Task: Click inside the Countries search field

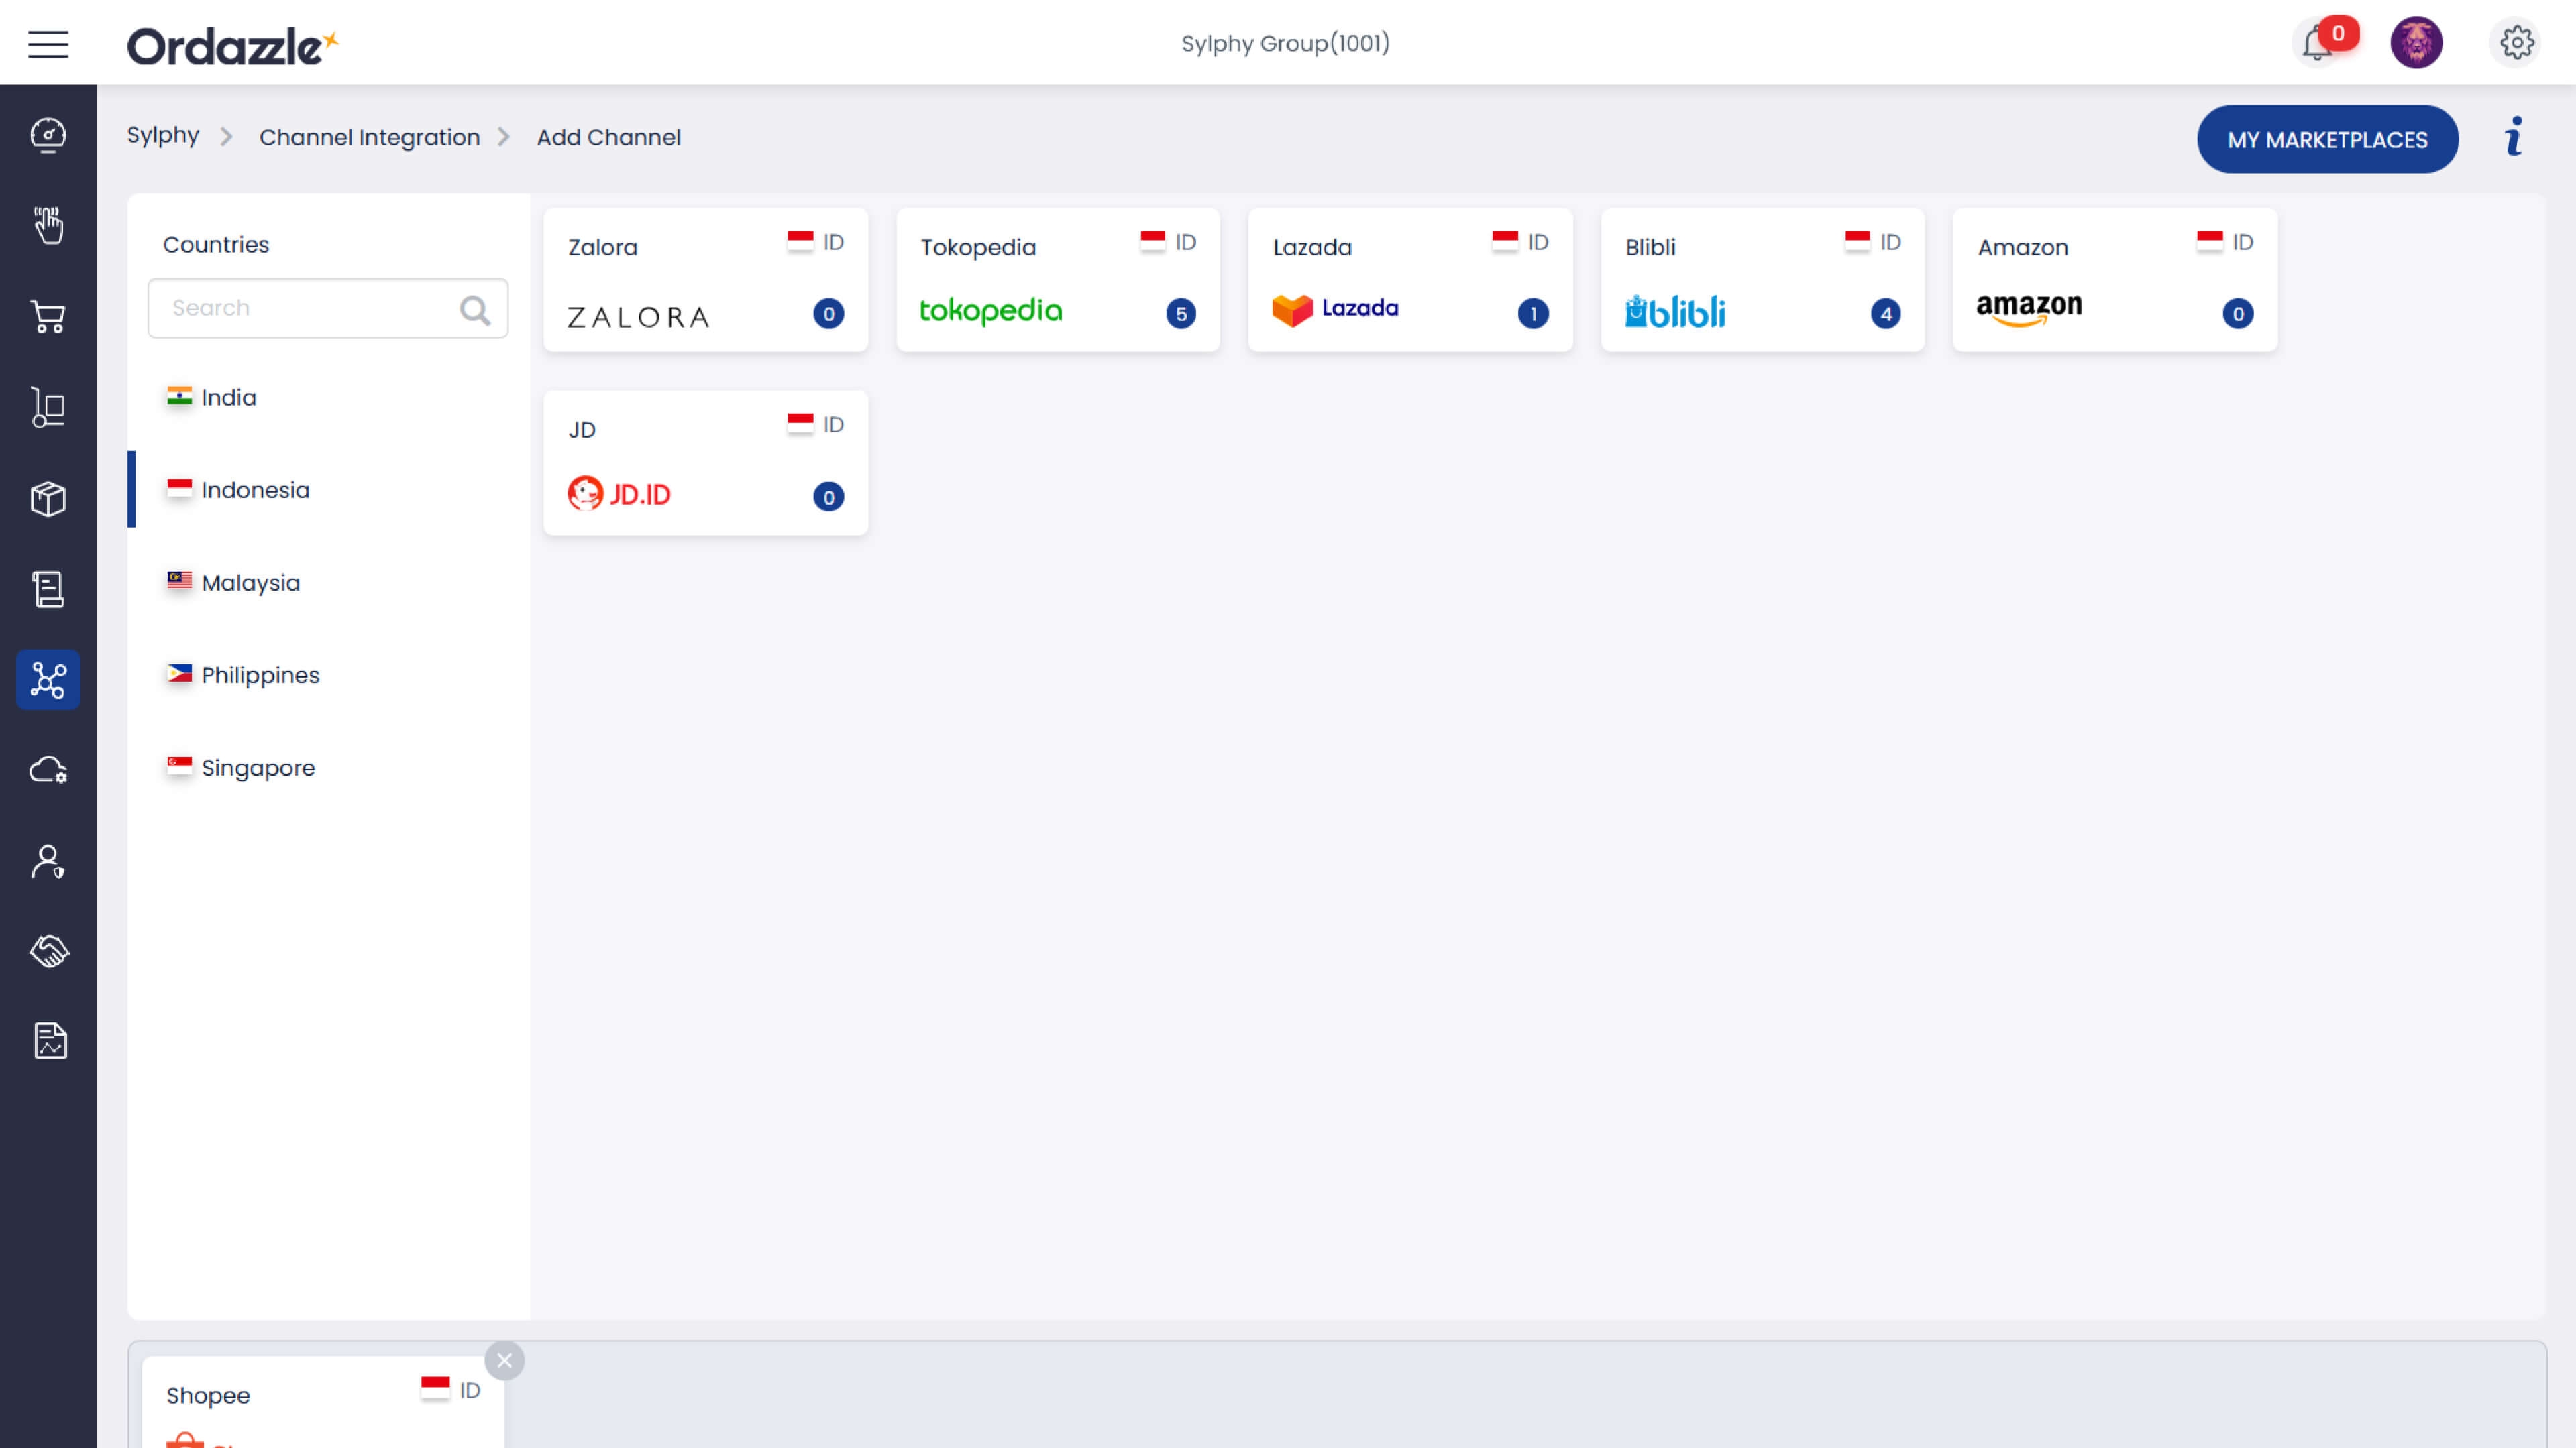Action: click(300, 308)
